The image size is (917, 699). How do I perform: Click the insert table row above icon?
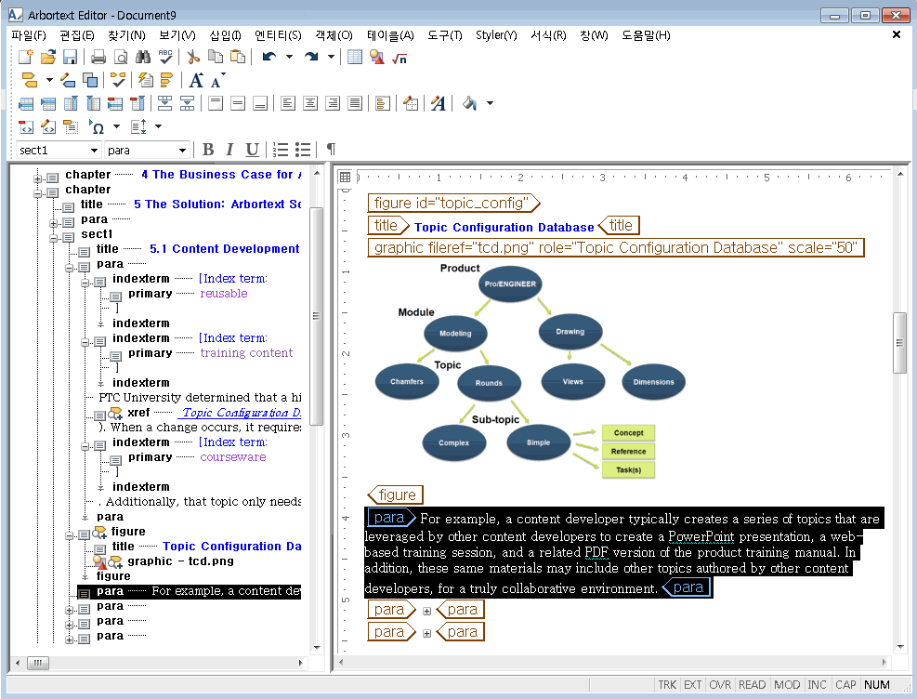coord(26,103)
